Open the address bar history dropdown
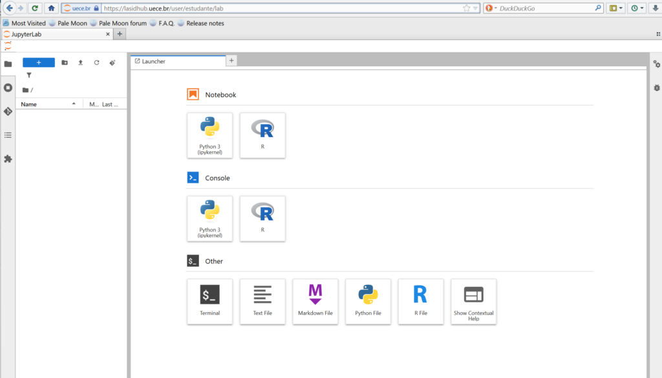The image size is (662, 378). 475,8
